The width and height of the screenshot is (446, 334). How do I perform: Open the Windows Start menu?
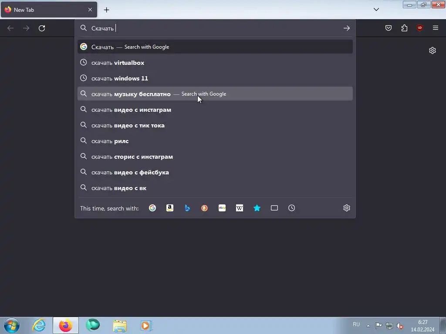tap(12, 325)
